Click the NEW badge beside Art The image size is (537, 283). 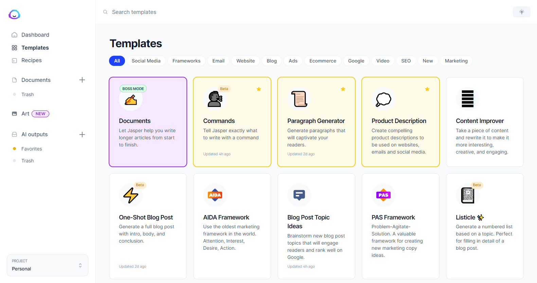click(x=40, y=114)
